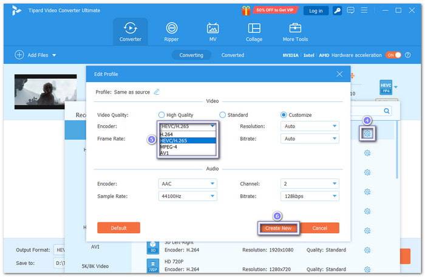
Task: Expand the output format arrow beside HEVC icon
Action: 396,87
